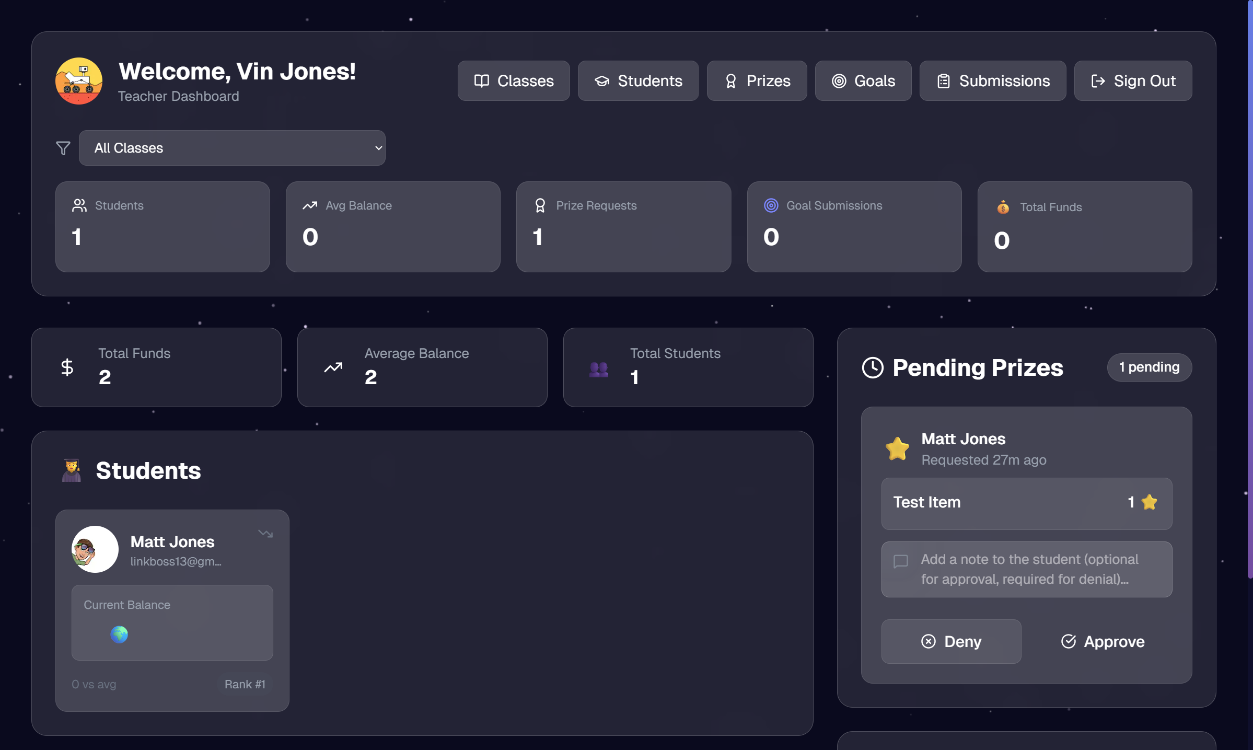Select the filter funnel icon beside All Classes

click(63, 148)
